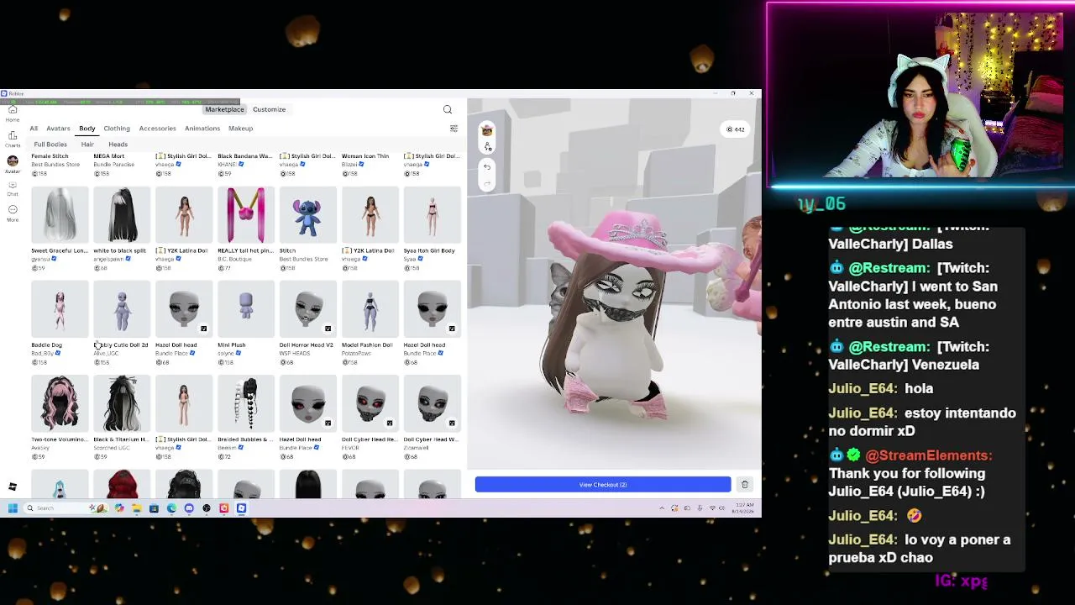
Task: Select the Sweet Graceful Long hair thumbnail
Action: [x=60, y=215]
